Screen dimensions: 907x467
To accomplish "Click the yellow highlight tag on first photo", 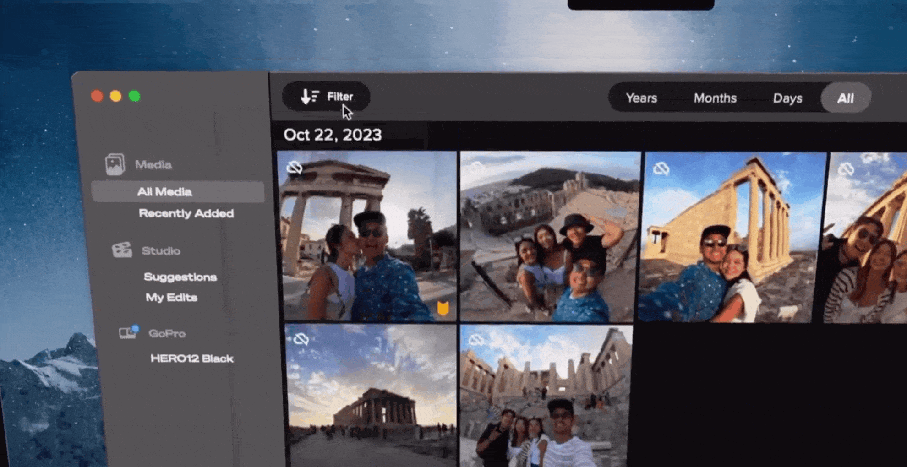I will point(443,308).
